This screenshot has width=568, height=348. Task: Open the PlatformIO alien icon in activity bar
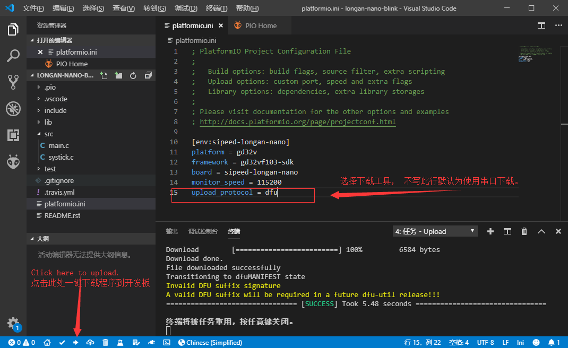[x=13, y=161]
